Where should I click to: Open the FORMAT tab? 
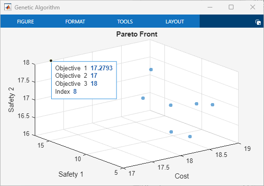pyautogui.click(x=75, y=22)
